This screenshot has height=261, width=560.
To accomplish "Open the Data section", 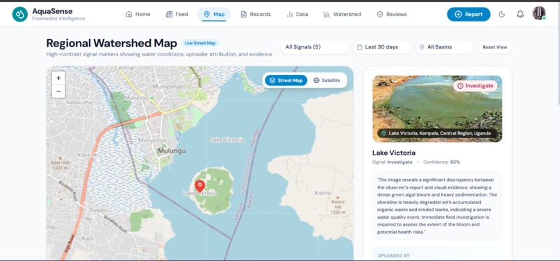I will click(297, 15).
